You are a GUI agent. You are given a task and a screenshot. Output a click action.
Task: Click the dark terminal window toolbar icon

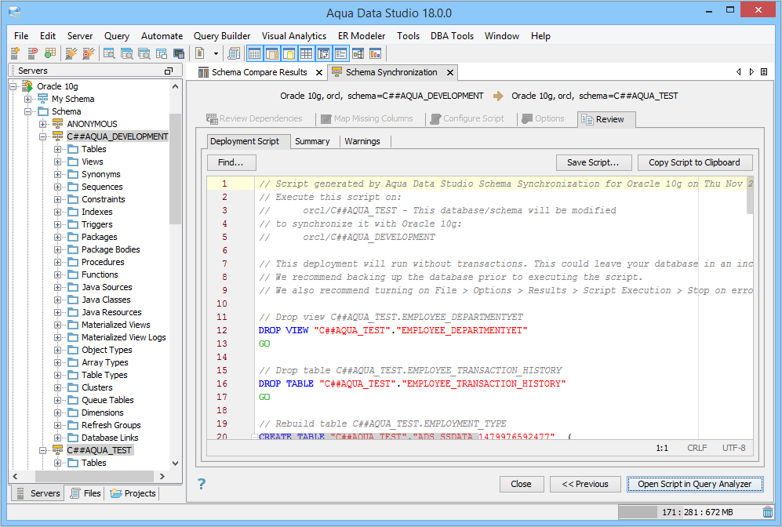point(179,53)
